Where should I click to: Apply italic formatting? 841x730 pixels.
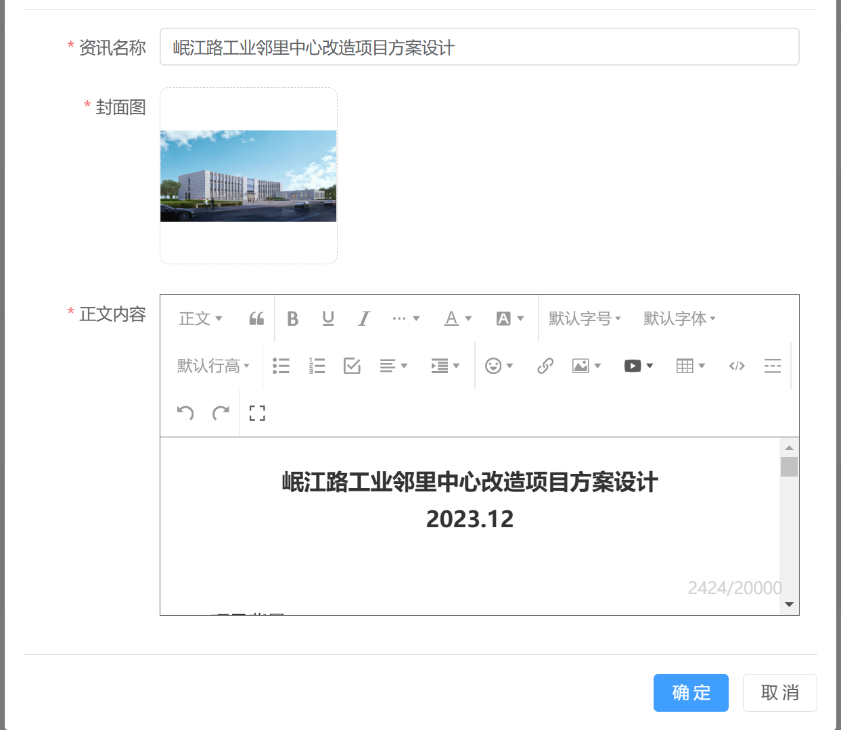(364, 318)
